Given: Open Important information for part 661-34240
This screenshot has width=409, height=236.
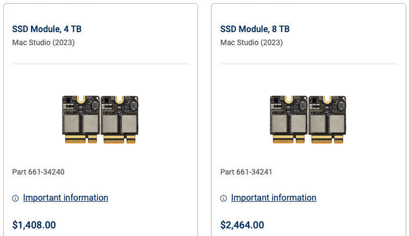Looking at the screenshot, I should pyautogui.click(x=65, y=198).
